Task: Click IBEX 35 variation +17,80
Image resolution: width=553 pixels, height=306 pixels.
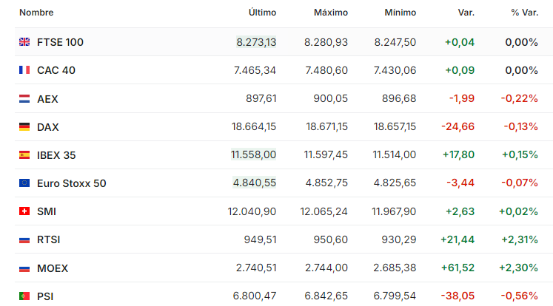Action: pos(459,154)
